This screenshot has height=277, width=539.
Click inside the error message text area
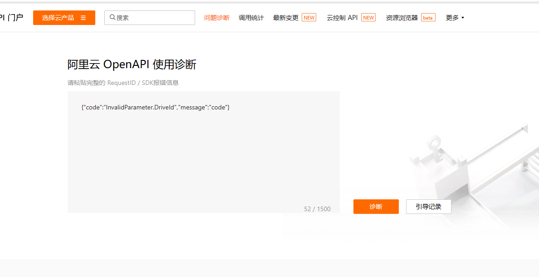204,152
